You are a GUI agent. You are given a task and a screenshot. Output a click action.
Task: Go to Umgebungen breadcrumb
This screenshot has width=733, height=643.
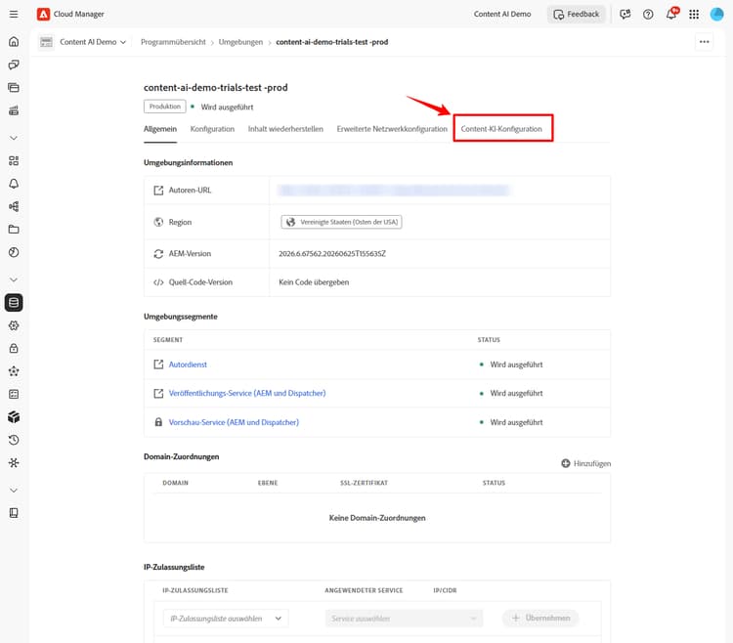pos(240,42)
